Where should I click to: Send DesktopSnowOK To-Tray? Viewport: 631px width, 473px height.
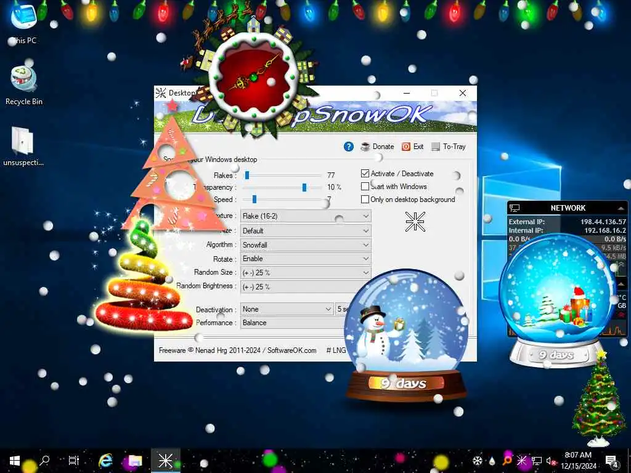click(x=449, y=147)
